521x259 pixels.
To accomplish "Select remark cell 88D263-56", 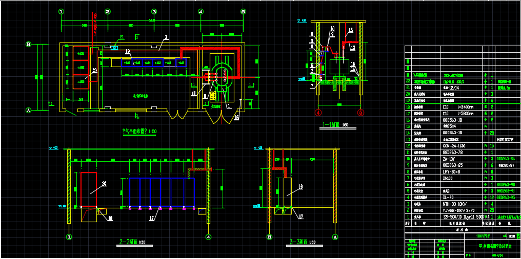I will click(506, 159).
